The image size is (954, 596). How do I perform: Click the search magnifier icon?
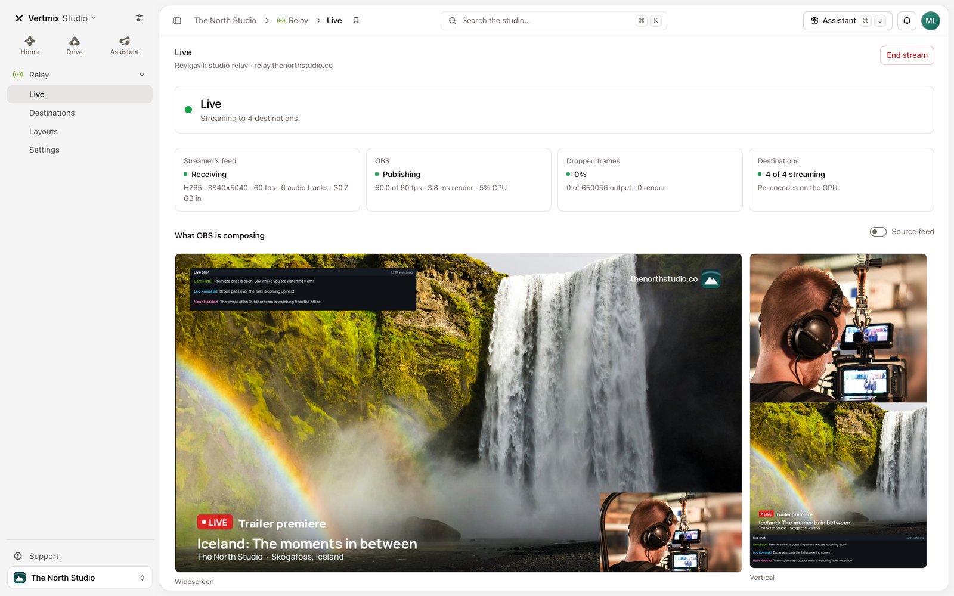(453, 21)
